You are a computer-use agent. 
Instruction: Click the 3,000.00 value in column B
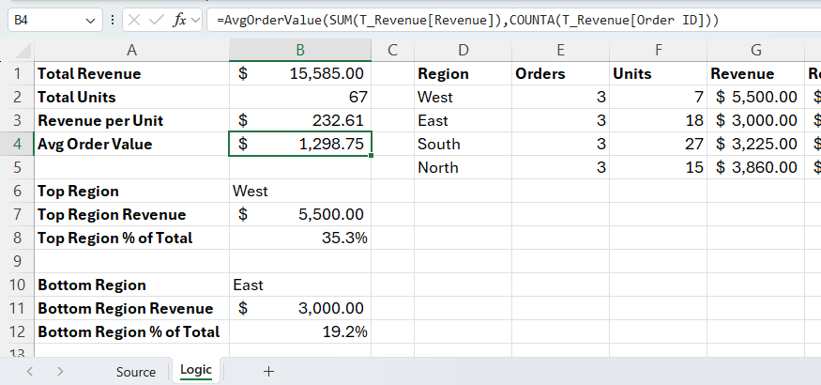(300, 308)
